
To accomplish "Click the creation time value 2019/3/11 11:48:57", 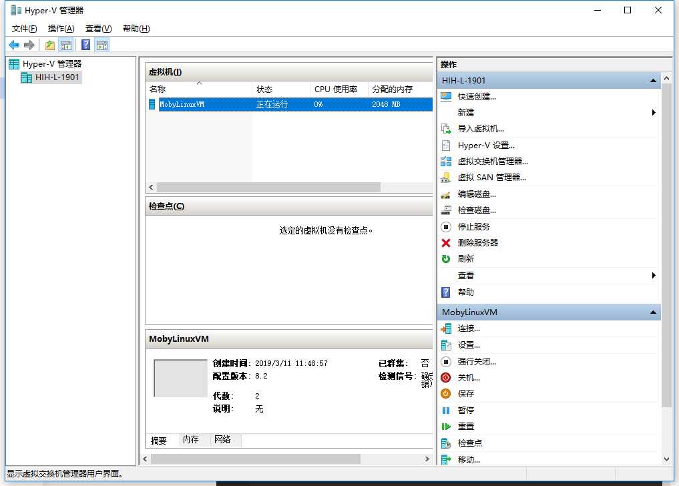I will (291, 363).
